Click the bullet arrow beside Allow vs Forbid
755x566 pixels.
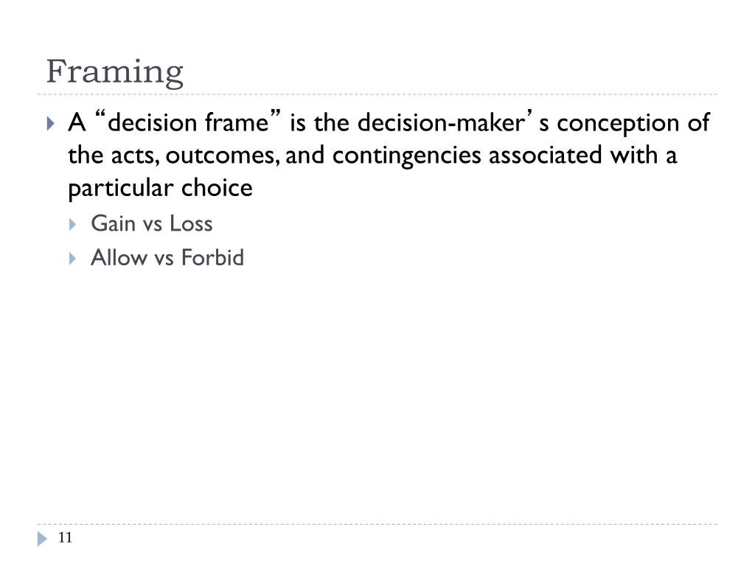[73, 259]
